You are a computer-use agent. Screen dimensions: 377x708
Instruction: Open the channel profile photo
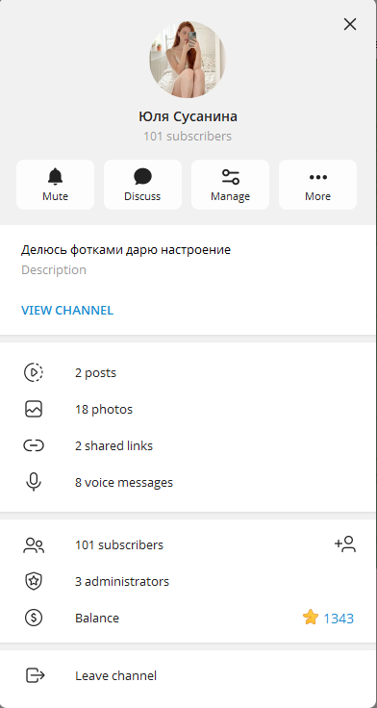(x=188, y=60)
